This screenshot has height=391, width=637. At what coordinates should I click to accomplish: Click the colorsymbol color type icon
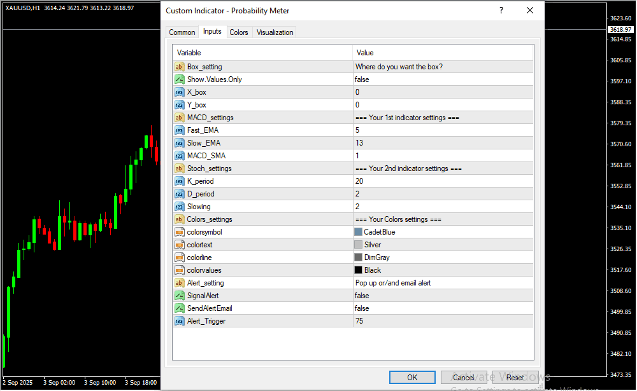[179, 232]
